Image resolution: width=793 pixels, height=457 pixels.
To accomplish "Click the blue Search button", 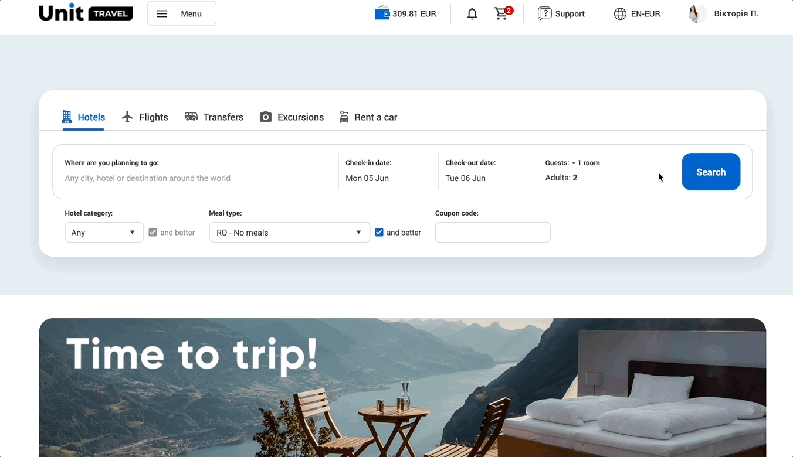I will coord(711,172).
